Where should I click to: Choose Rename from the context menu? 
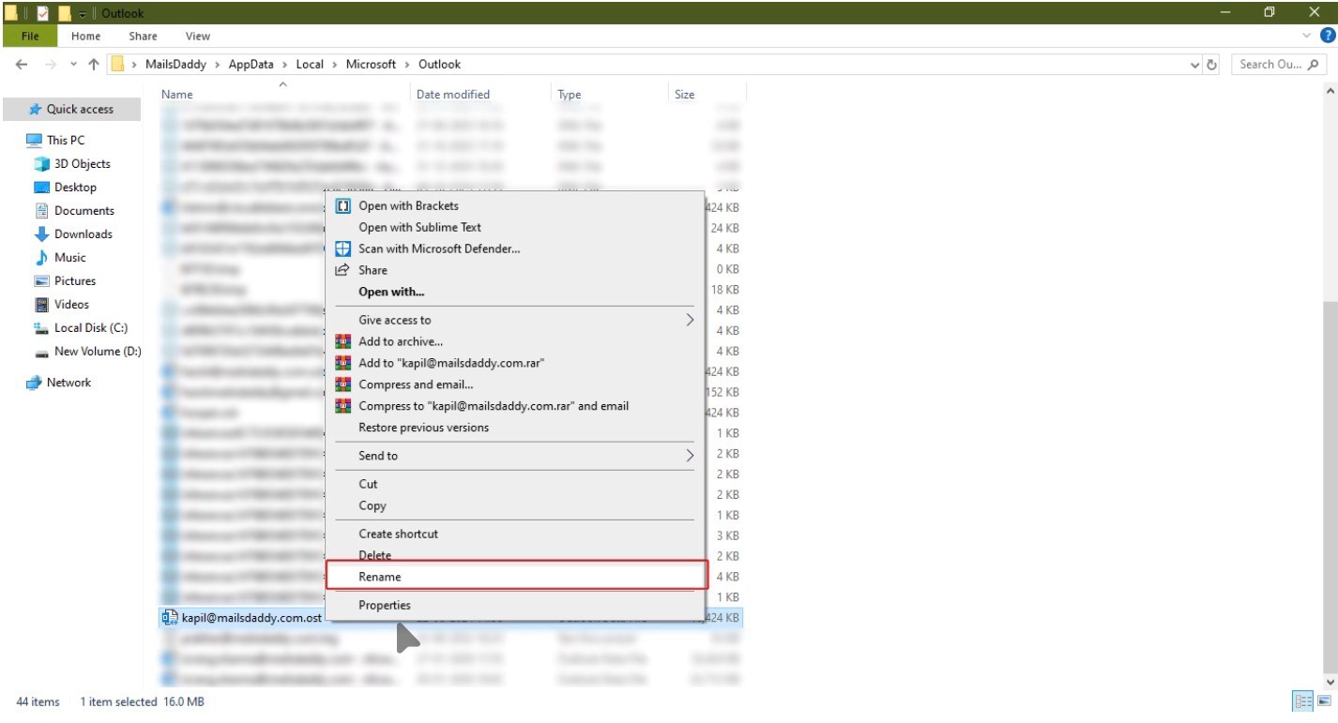point(516,576)
